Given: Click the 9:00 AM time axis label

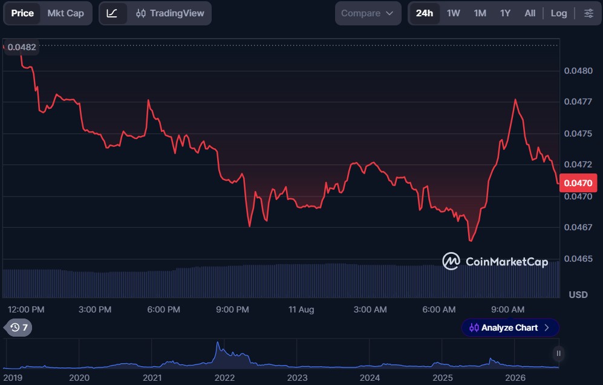Looking at the screenshot, I should point(507,309).
